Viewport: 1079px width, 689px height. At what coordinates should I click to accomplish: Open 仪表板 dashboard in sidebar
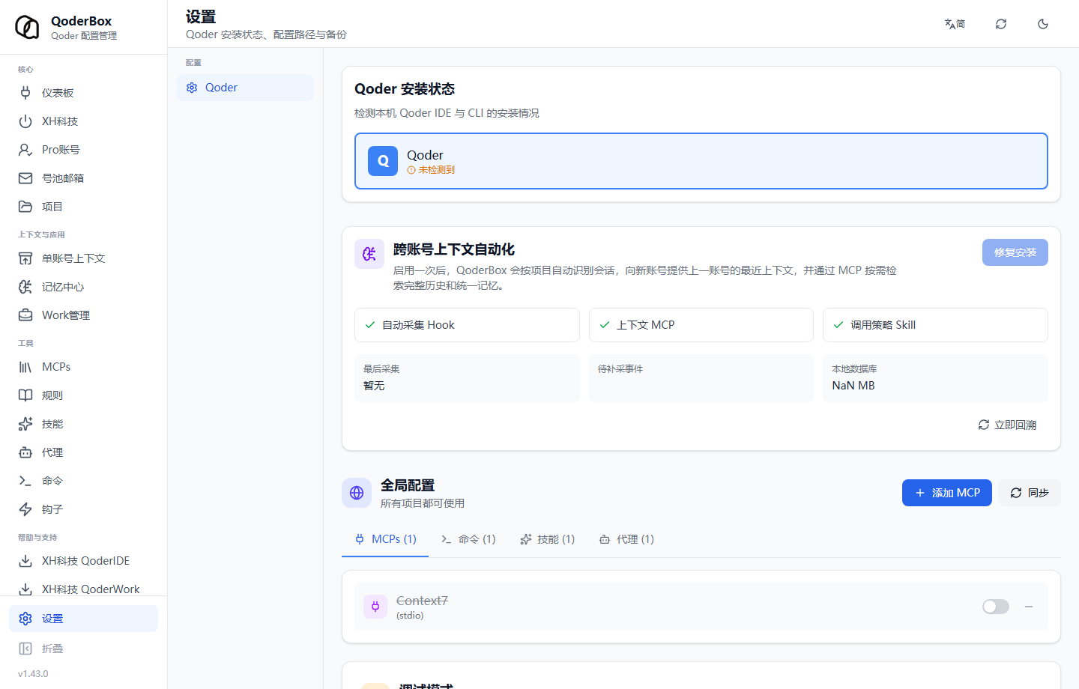pyautogui.click(x=83, y=93)
